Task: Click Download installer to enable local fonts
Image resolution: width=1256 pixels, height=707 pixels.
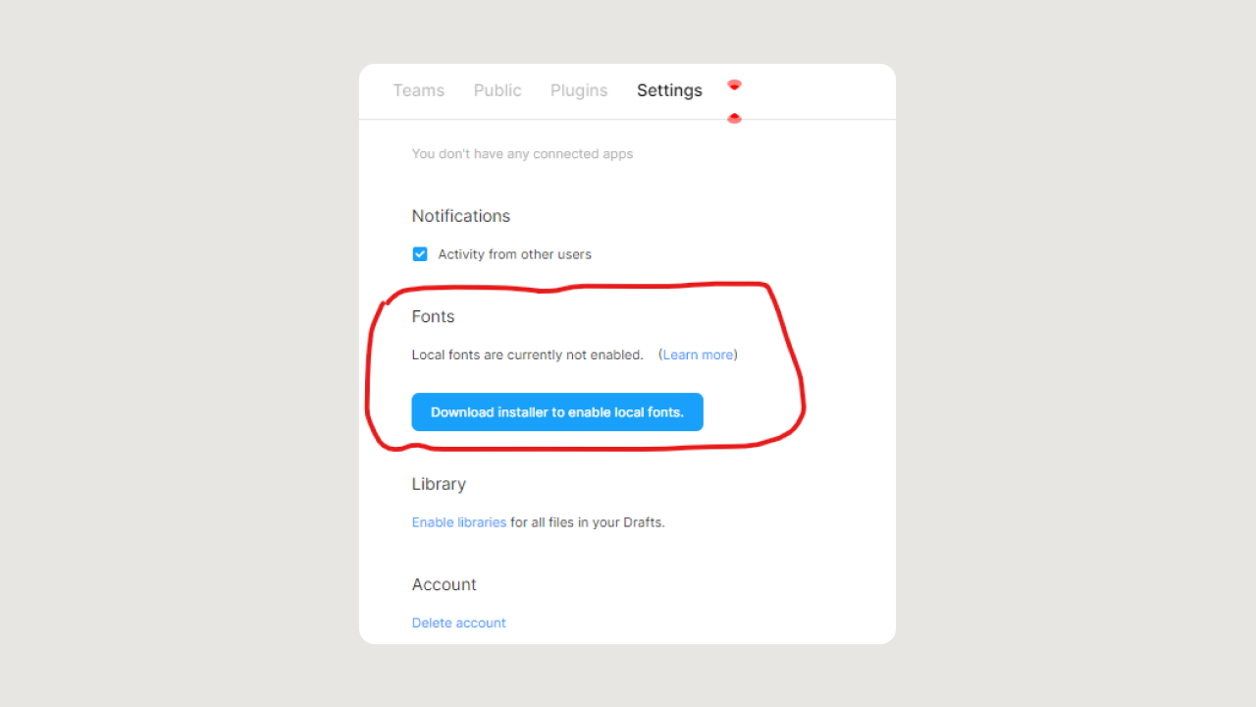Action: [x=557, y=412]
